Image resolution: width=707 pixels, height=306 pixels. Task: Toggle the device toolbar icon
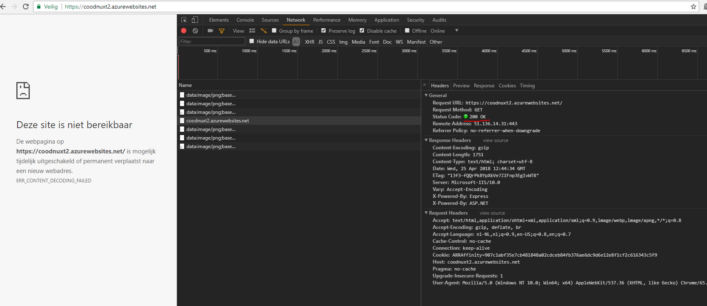[195, 20]
